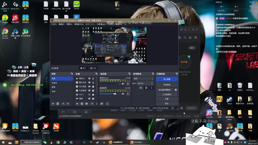Open the 视图(V) menu in OBS
The width and height of the screenshot is (258, 145).
pyautogui.click(x=69, y=24)
